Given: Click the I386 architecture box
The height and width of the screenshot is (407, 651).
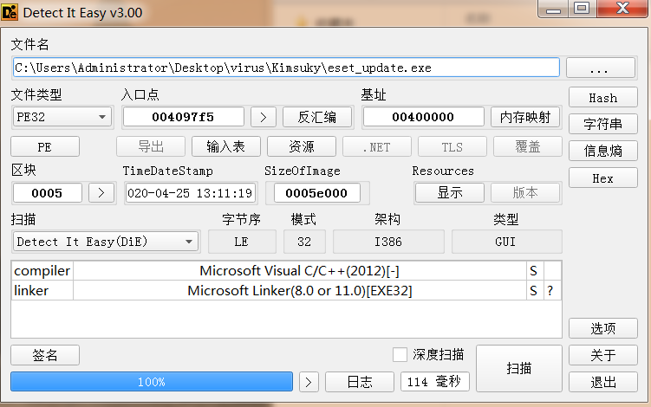Looking at the screenshot, I should coord(388,242).
